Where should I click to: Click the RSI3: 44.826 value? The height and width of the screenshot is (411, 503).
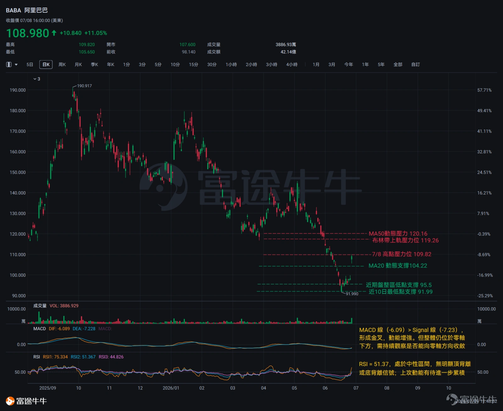pyautogui.click(x=111, y=357)
